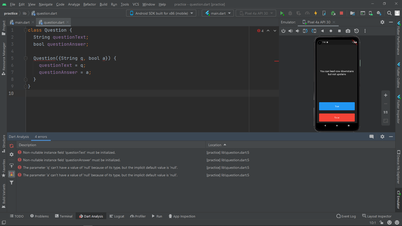402x226 pixels.
Task: Open the Terminal tool window tab
Action: pos(64,216)
